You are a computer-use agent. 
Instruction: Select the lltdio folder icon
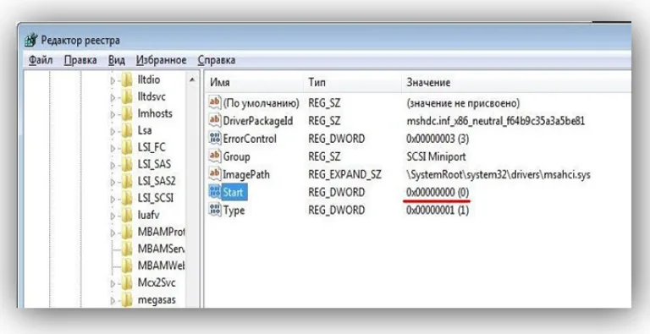coord(127,79)
